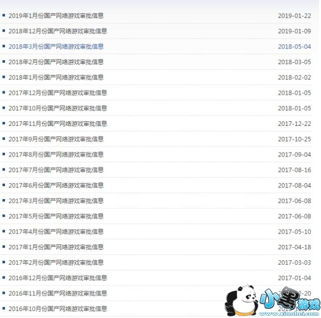Open 2018年1月份国产网络游戏审批信息 link
The width and height of the screenshot is (321, 318).
pos(56,77)
